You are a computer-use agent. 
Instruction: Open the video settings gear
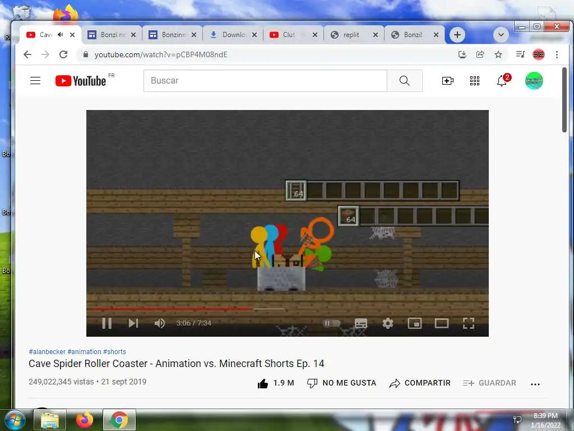388,323
